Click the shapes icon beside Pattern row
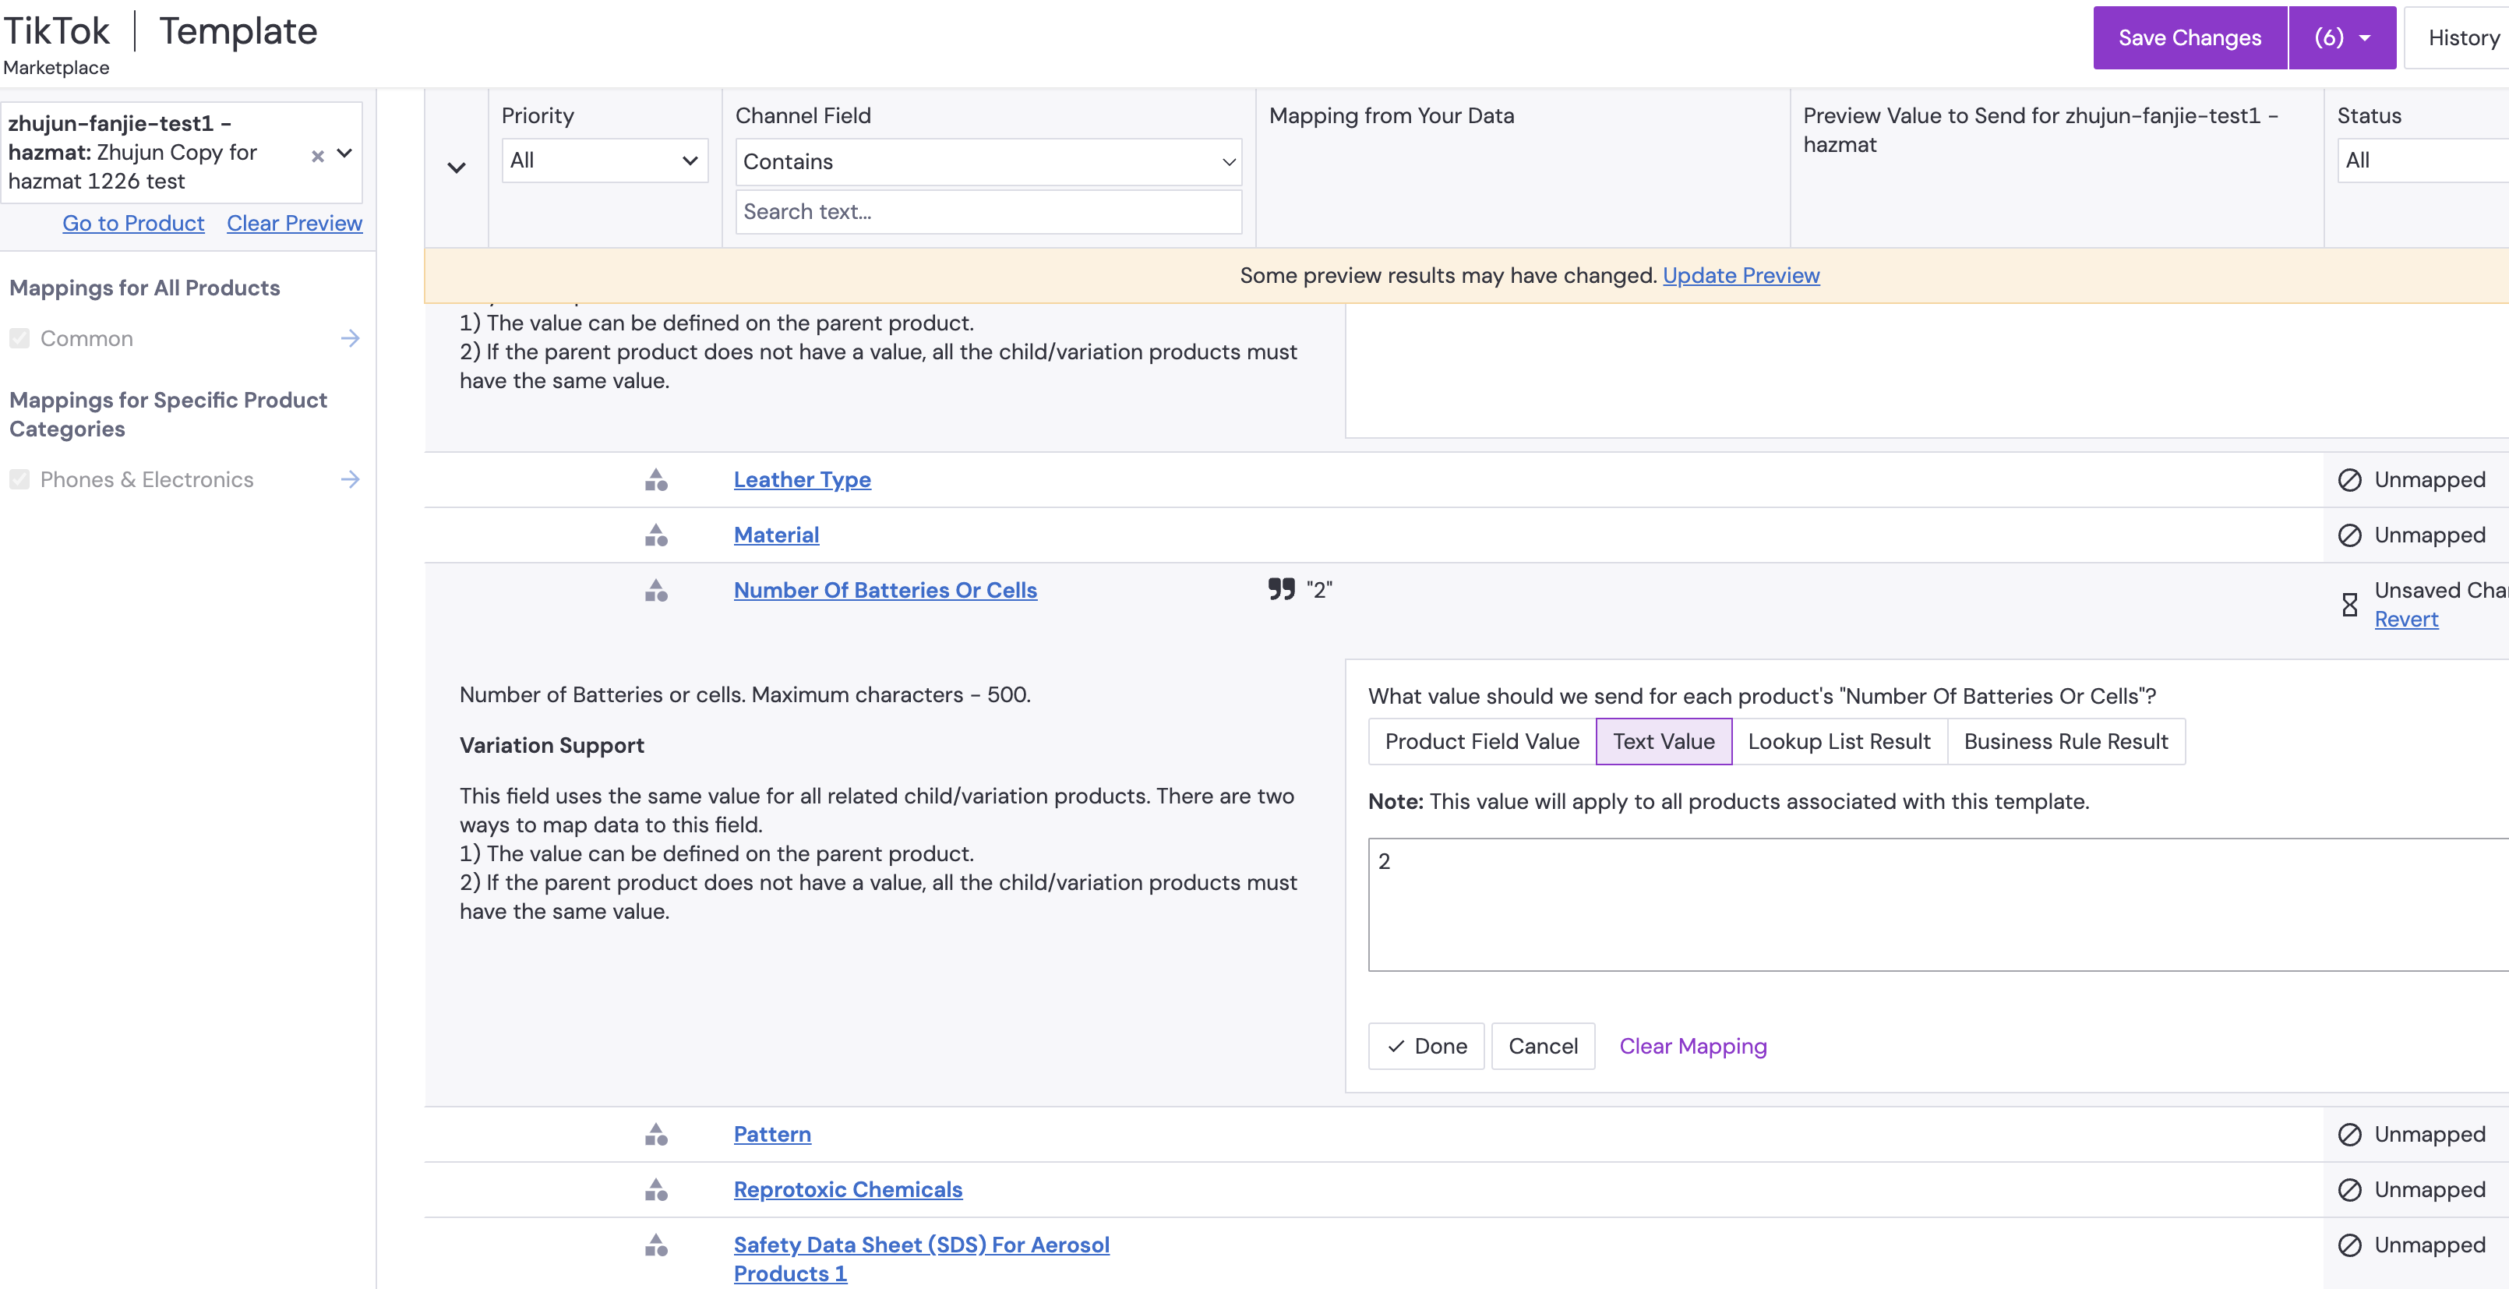The width and height of the screenshot is (2509, 1289). coord(655,1134)
